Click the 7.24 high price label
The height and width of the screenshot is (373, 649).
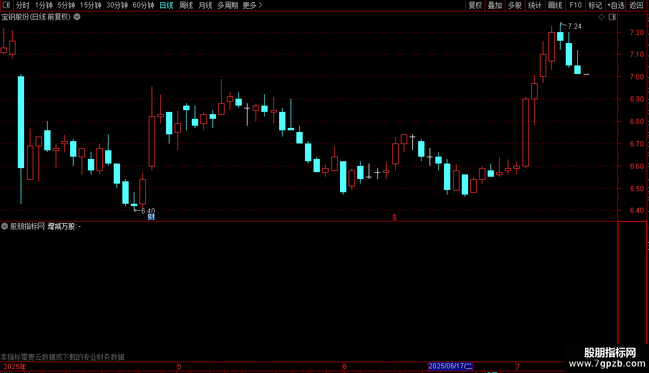(574, 26)
